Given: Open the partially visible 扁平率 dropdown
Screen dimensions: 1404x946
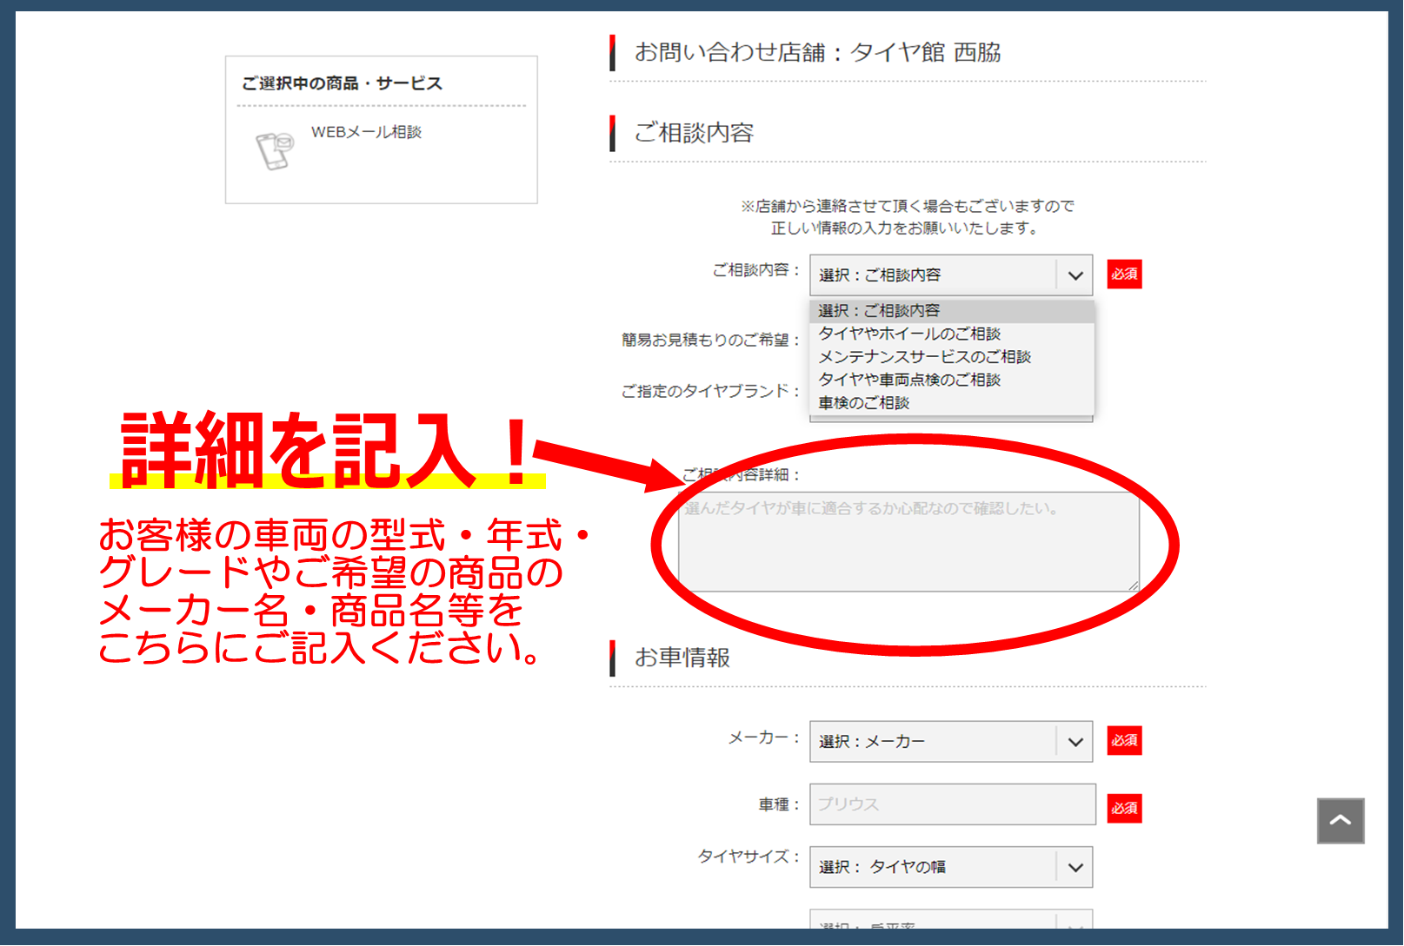Looking at the screenshot, I should 950,923.
